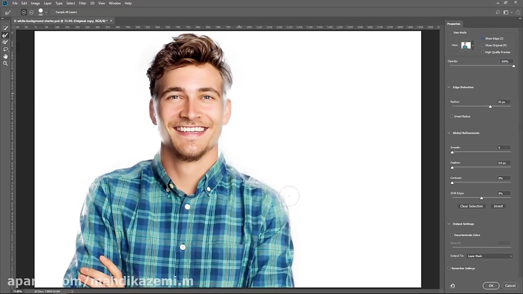Screen dimensions: 523x294
Task: Open the Type menu
Action: point(59,3)
